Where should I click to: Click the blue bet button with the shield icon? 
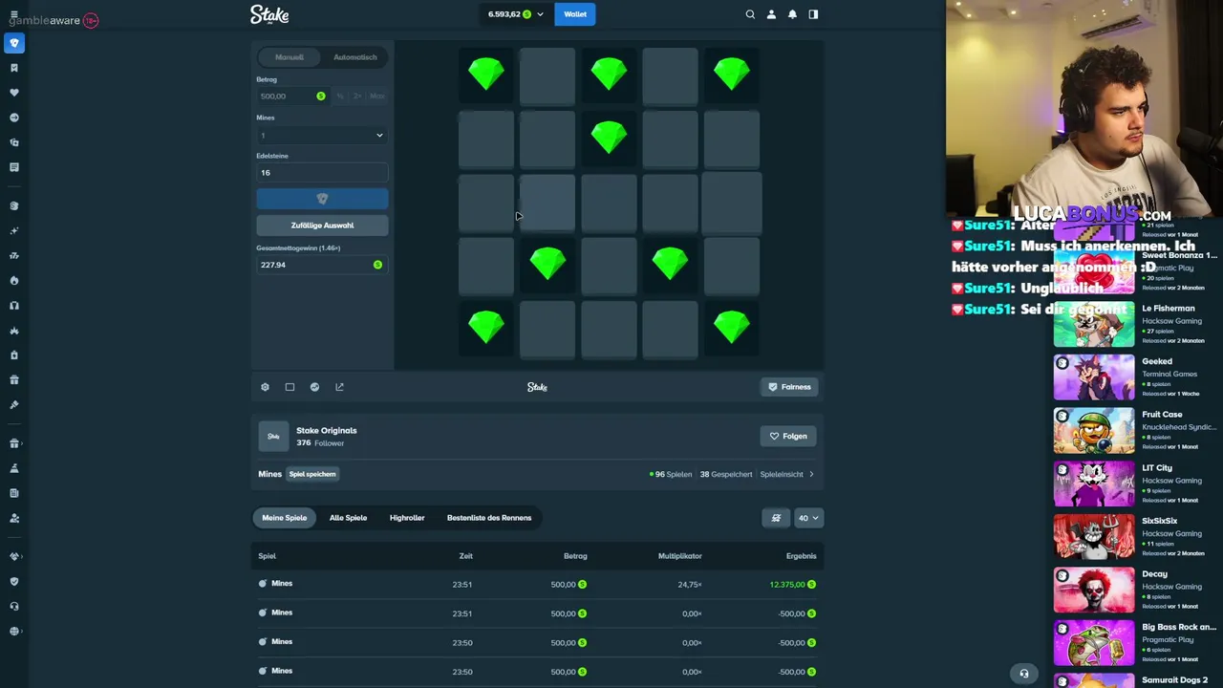322,199
